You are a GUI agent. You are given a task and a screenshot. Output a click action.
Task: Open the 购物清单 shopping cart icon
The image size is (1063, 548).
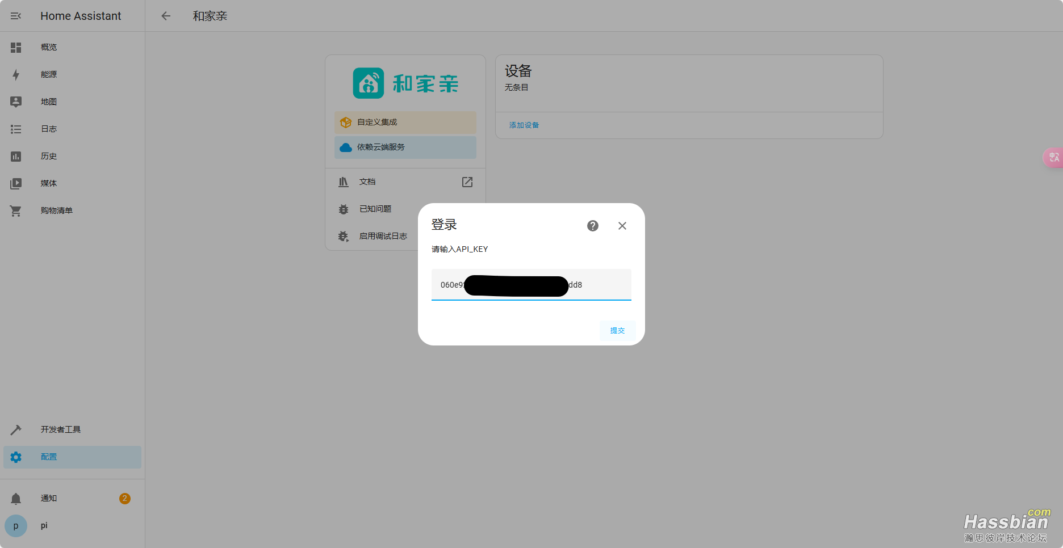click(x=16, y=211)
